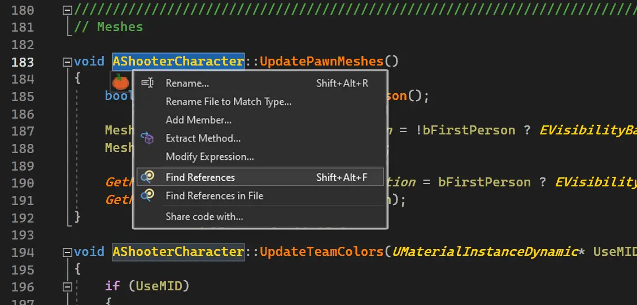Select Share code with menu option
Image resolution: width=637 pixels, height=305 pixels.
click(x=204, y=216)
